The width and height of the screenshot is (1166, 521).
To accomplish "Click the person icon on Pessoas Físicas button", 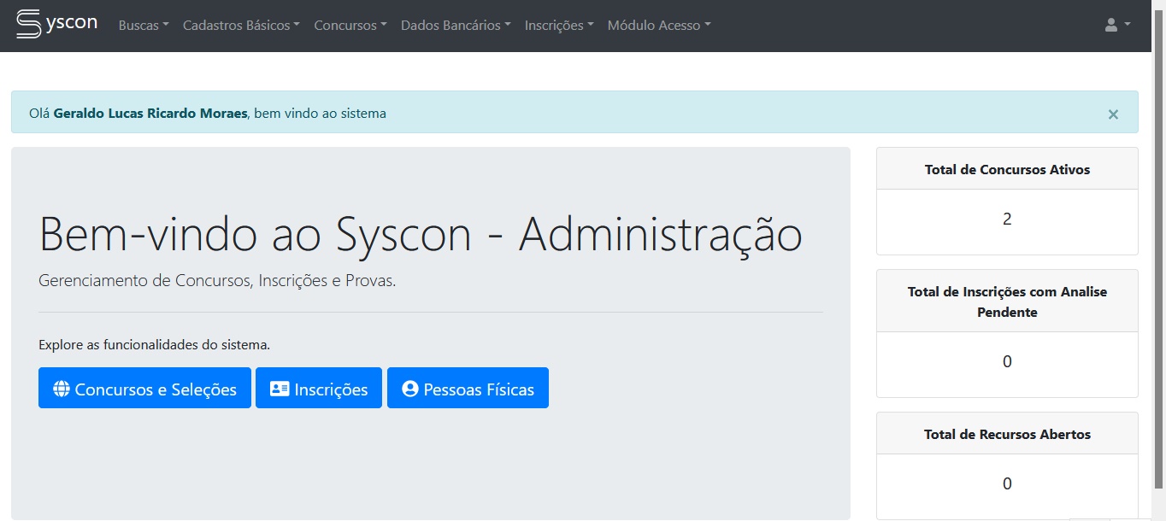I will (409, 389).
